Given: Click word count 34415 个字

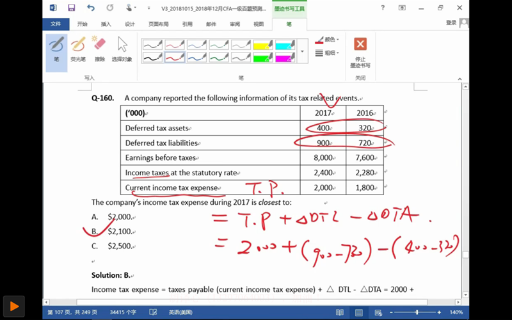Looking at the screenshot, I should 123,312.
